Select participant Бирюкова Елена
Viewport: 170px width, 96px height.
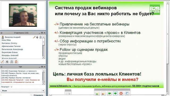[10, 52]
